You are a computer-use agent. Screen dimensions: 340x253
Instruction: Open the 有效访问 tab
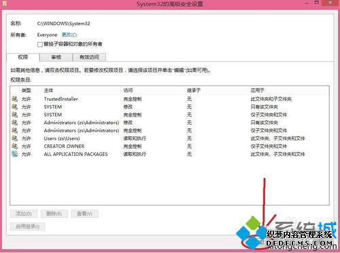coord(89,57)
